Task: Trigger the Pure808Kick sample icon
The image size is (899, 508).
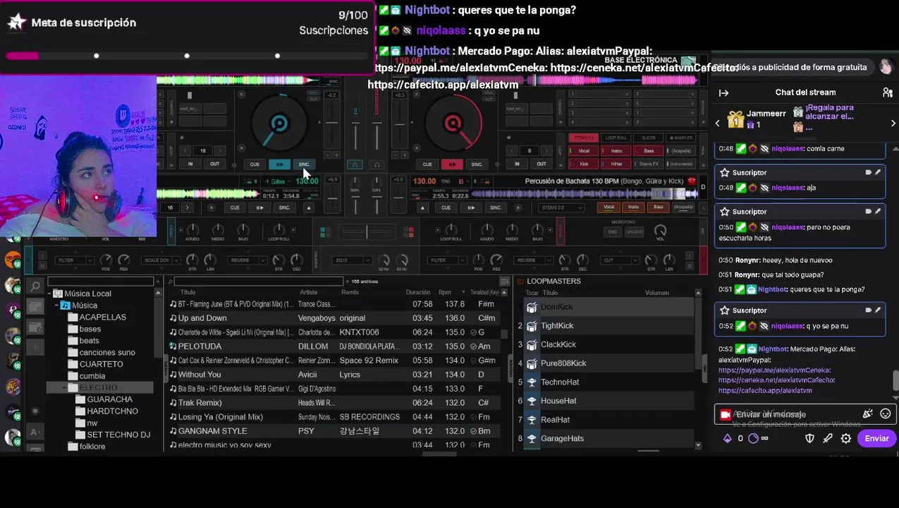Action: pos(532,363)
